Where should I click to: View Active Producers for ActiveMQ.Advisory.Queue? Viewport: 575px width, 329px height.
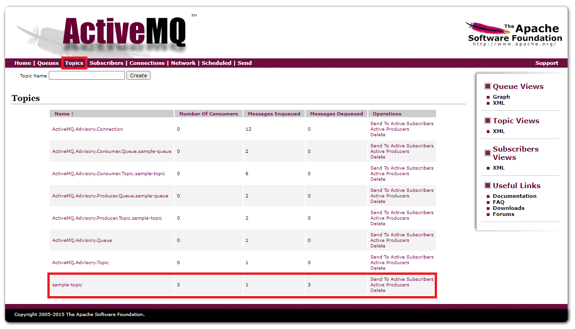(x=390, y=240)
